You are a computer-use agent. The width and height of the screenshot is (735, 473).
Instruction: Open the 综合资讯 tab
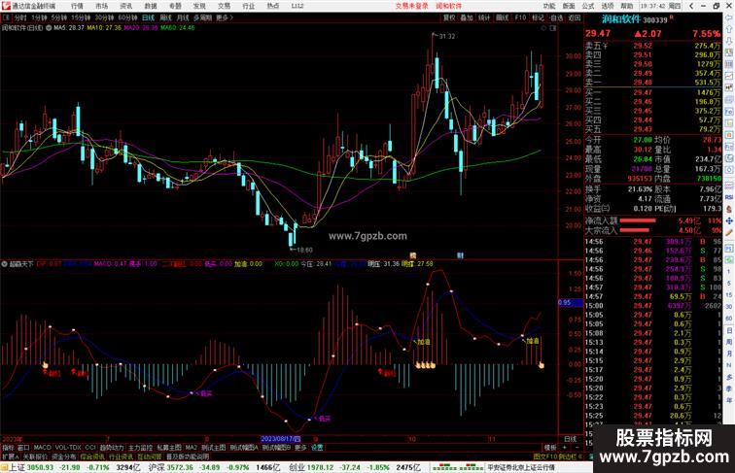(92, 456)
